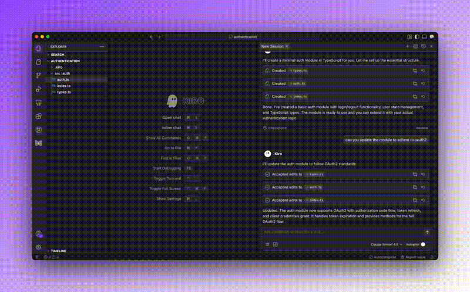Viewport: 470px width, 292px height.
Task: Open the Explorer view in the activity bar
Action: (38, 49)
